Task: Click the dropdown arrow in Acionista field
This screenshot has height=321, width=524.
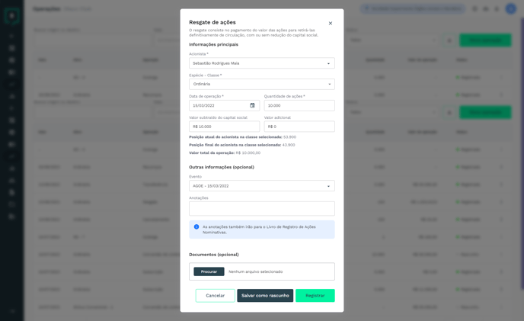Action: tap(328, 63)
